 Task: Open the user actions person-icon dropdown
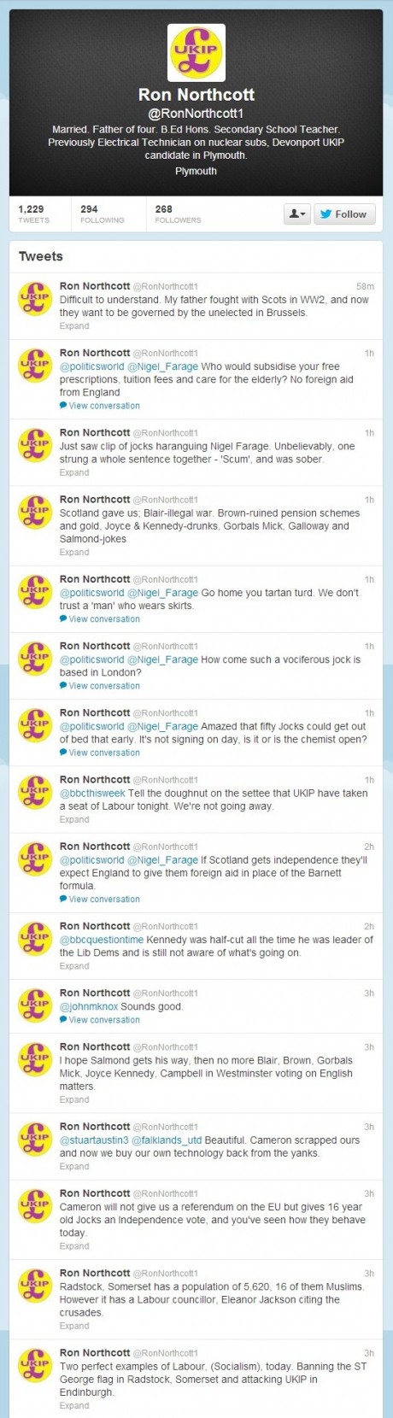coord(296,214)
